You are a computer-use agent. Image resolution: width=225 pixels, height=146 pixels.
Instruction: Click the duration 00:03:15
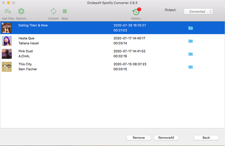coord(120,69)
